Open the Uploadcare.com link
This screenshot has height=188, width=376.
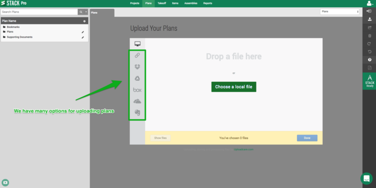pyautogui.click(x=244, y=149)
